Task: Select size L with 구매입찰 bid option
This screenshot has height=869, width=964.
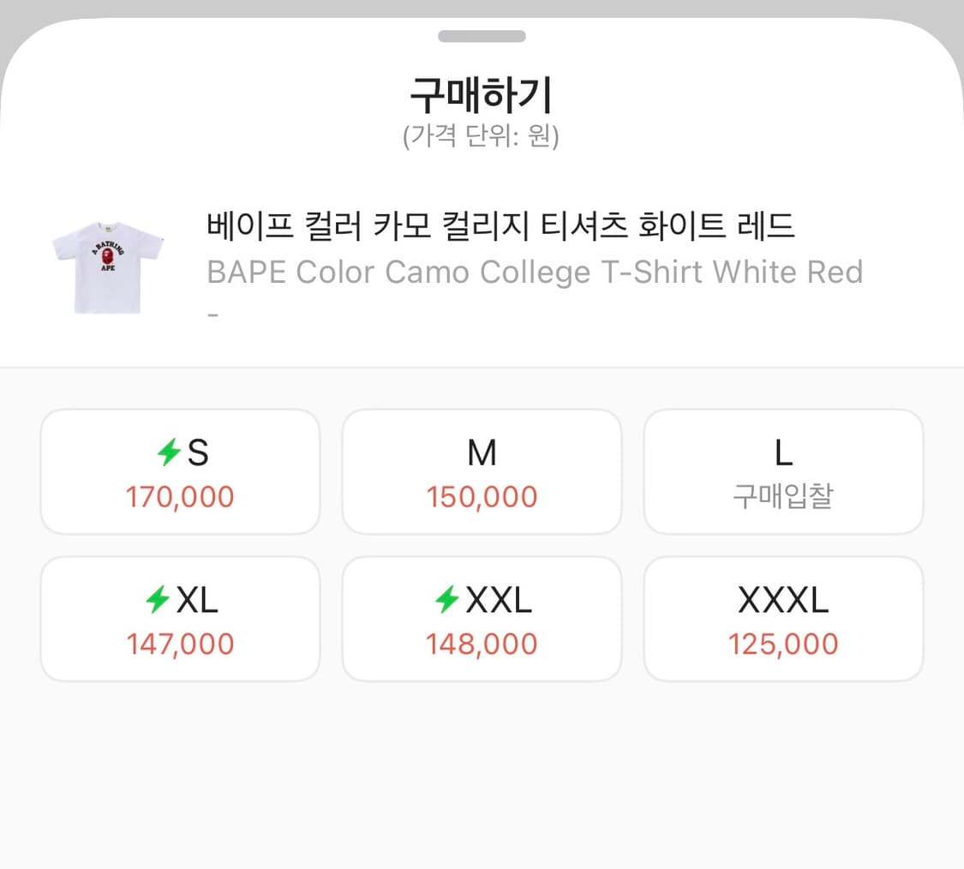Action: pos(782,471)
